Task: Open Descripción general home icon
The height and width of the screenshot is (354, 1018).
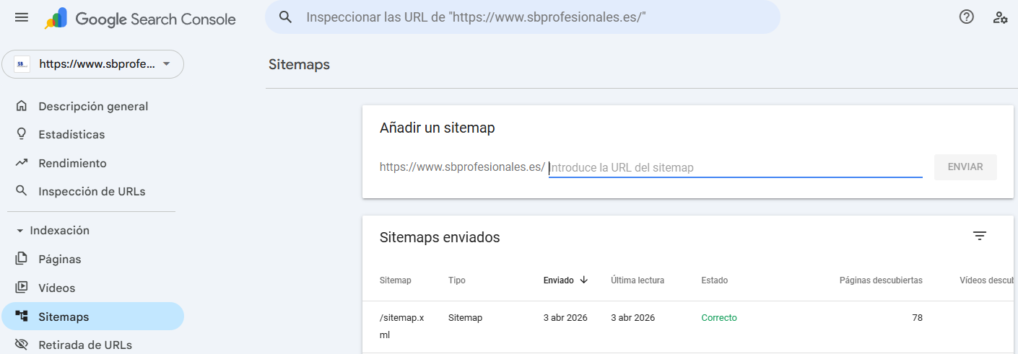Action: [x=22, y=107]
